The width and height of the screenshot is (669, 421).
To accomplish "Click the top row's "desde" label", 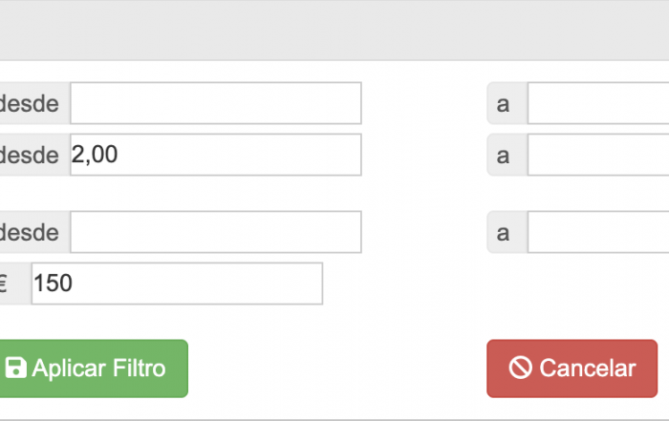I will point(30,103).
